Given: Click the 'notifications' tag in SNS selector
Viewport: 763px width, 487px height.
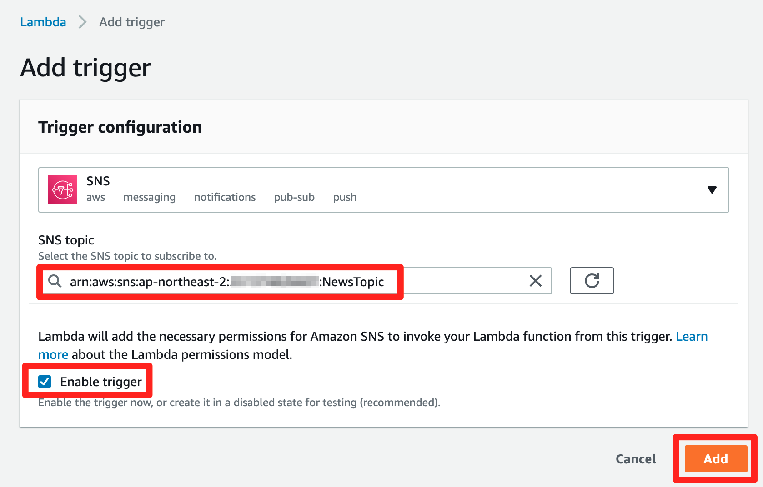Looking at the screenshot, I should [225, 197].
